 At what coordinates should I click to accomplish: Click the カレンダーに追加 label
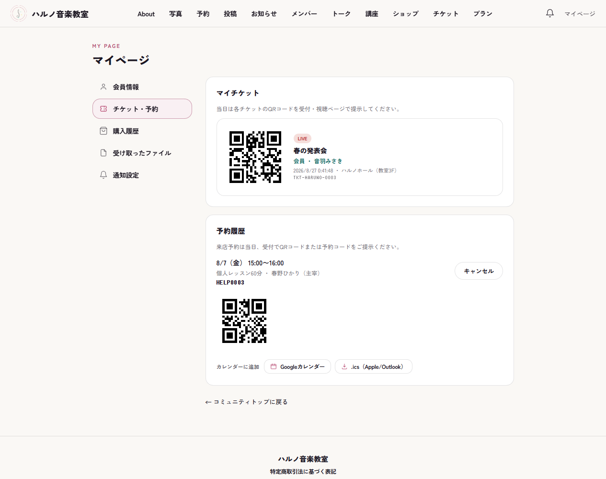point(238,367)
